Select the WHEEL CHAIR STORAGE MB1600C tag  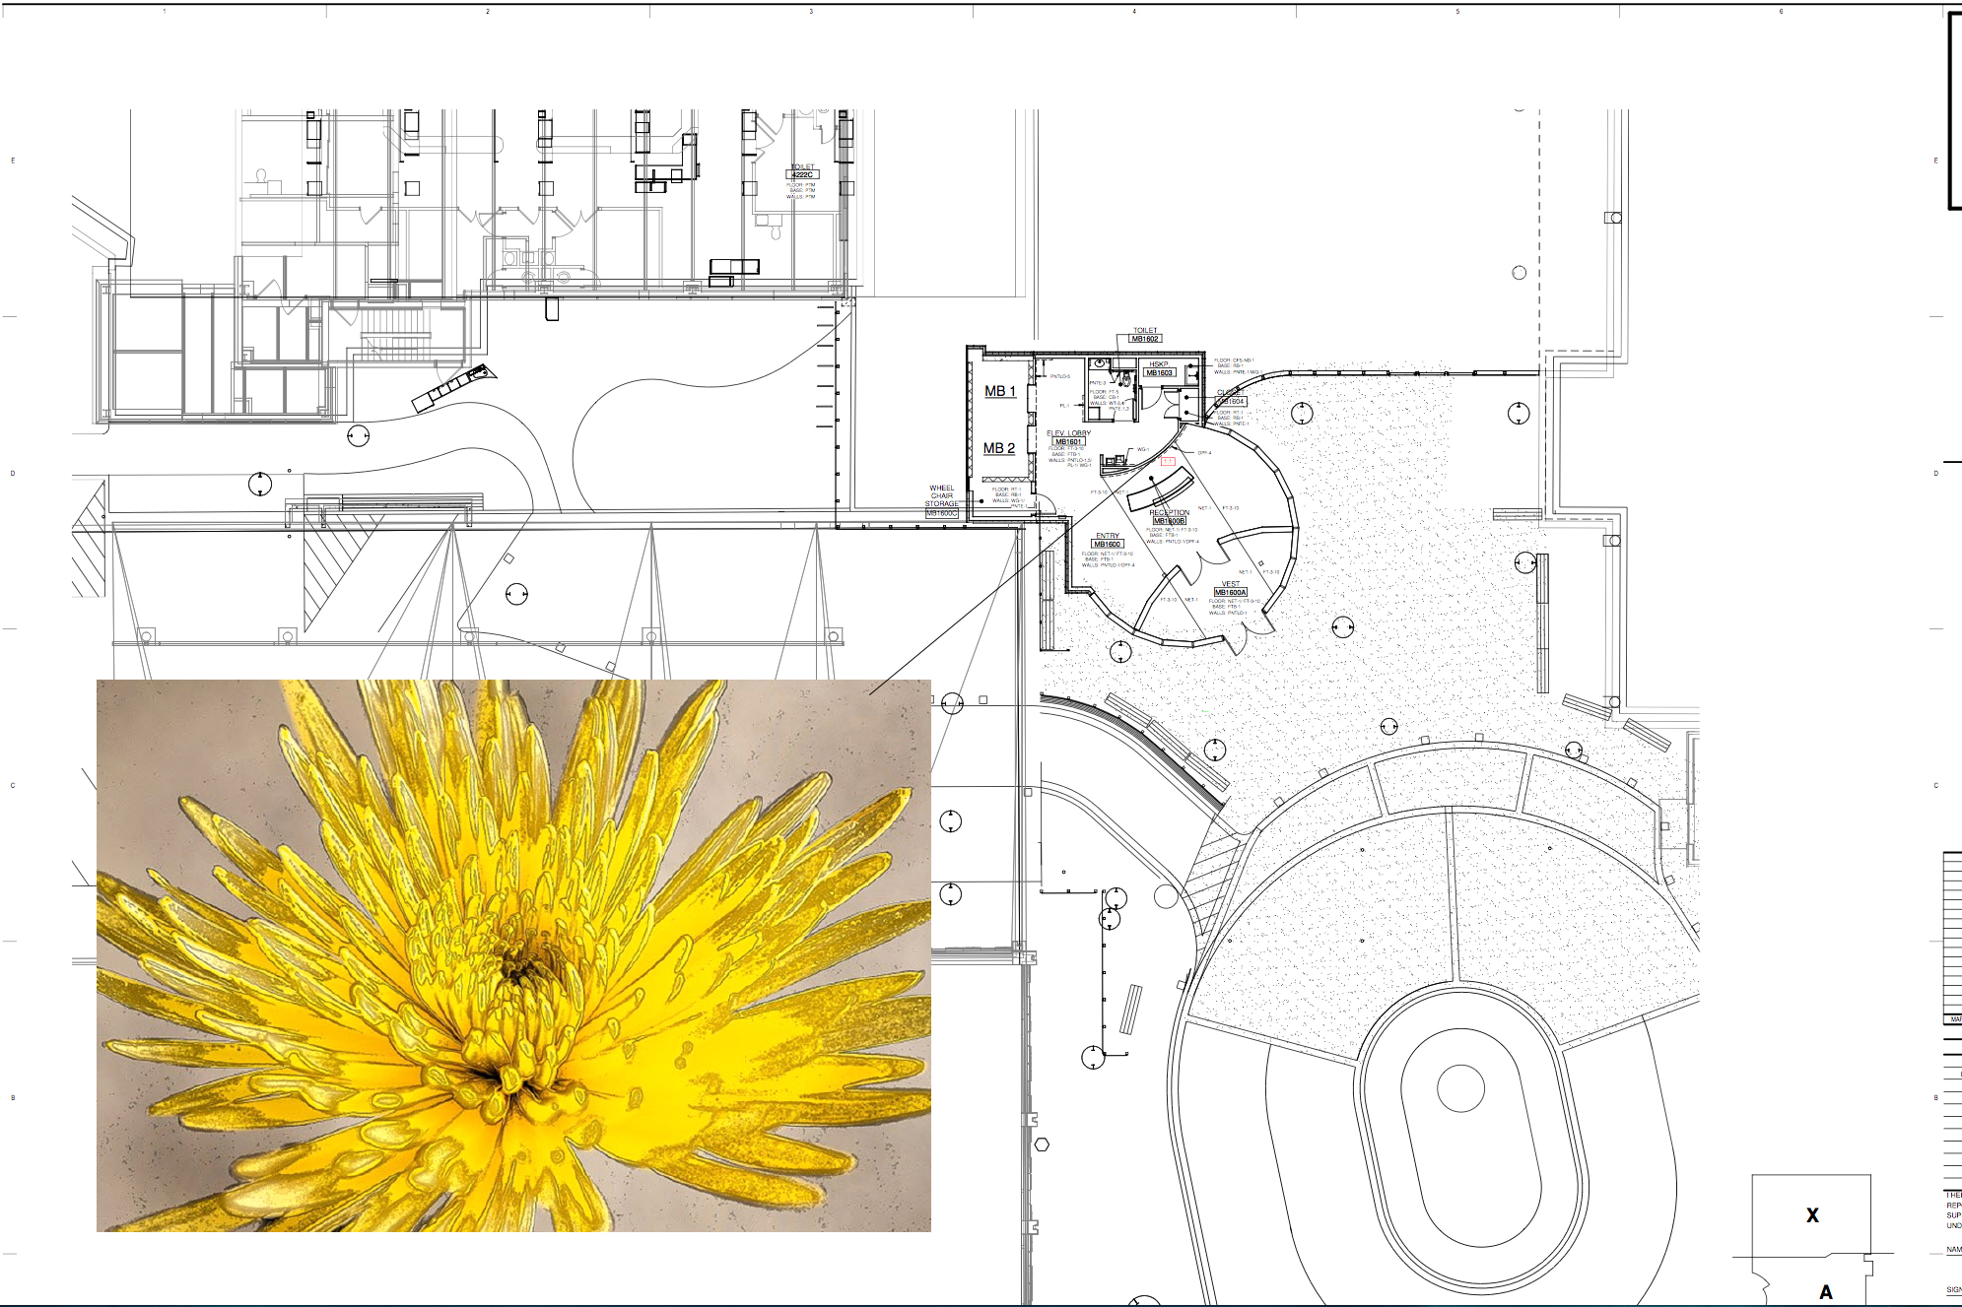[941, 513]
